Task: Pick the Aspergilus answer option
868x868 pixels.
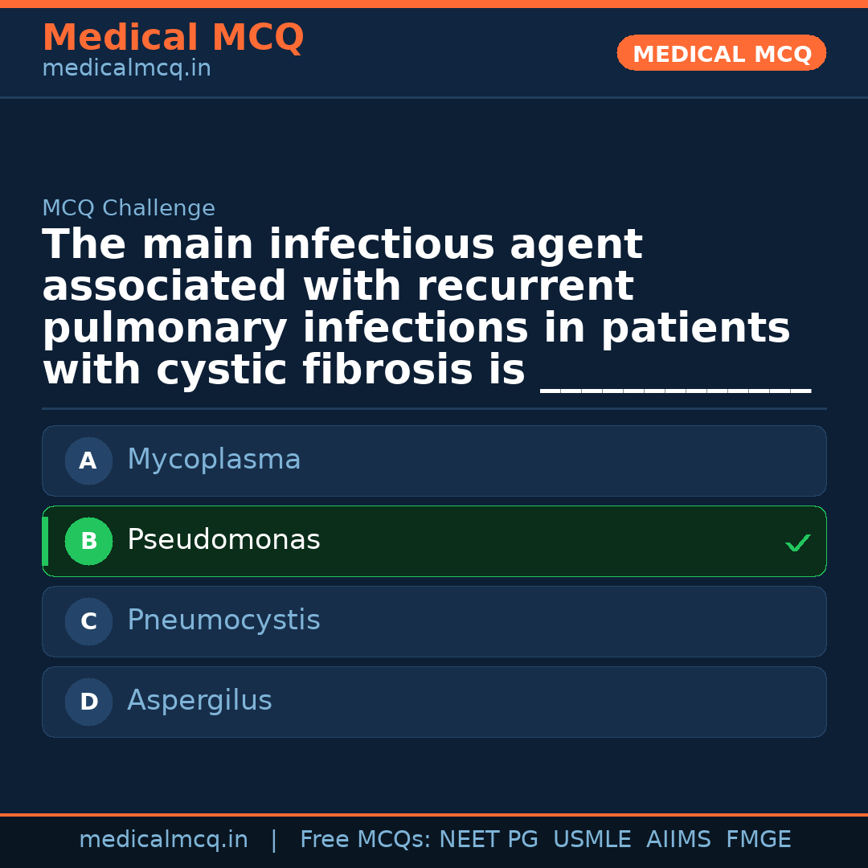Action: click(x=434, y=702)
